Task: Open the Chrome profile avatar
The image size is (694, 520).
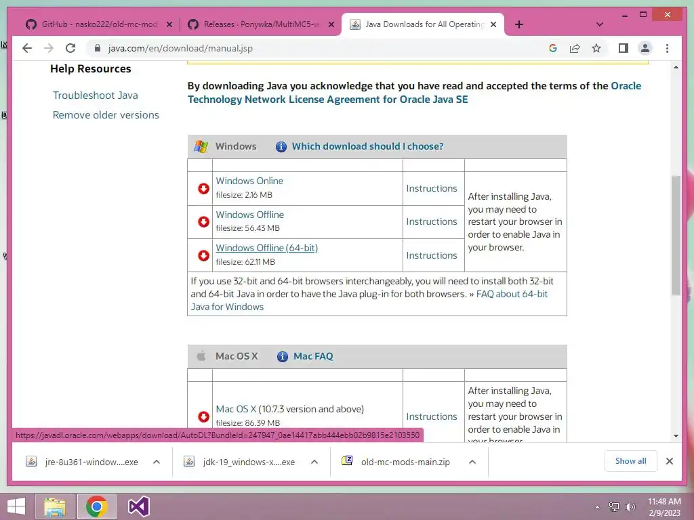Action: coord(645,48)
